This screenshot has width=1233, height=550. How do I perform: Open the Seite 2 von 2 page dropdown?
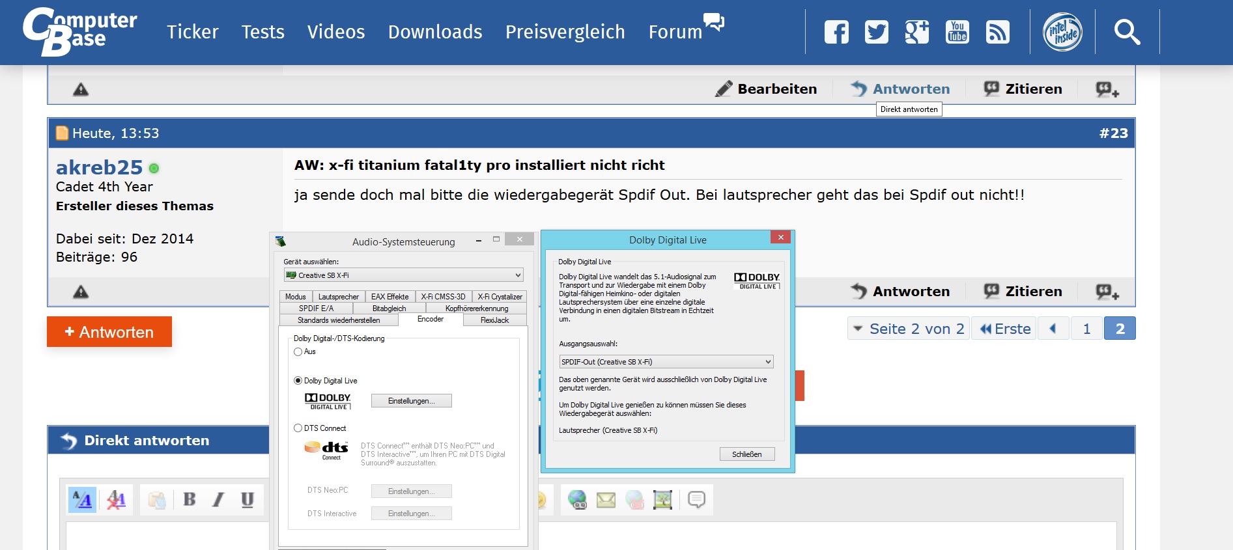coord(909,329)
